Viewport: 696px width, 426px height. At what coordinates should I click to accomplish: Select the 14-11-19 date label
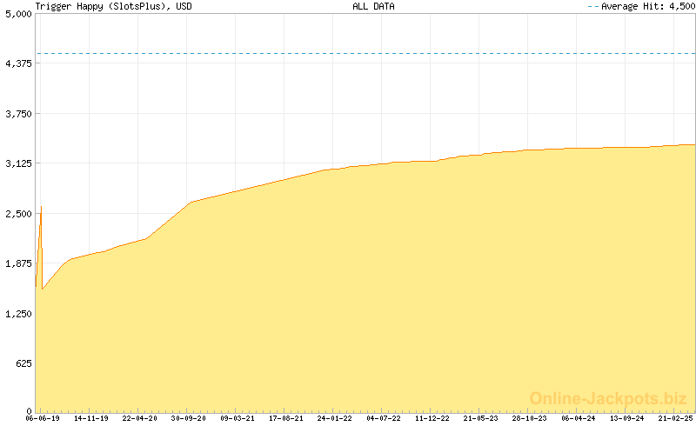[x=90, y=418]
